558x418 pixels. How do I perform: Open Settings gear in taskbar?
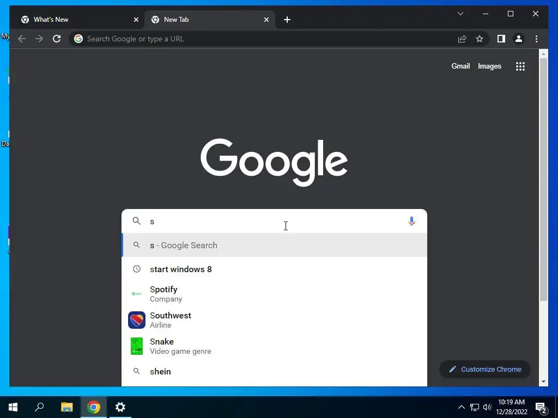120,407
